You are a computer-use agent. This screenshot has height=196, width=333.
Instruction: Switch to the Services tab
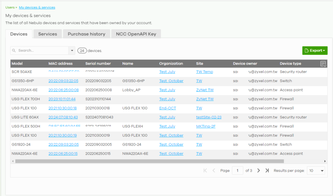47,34
